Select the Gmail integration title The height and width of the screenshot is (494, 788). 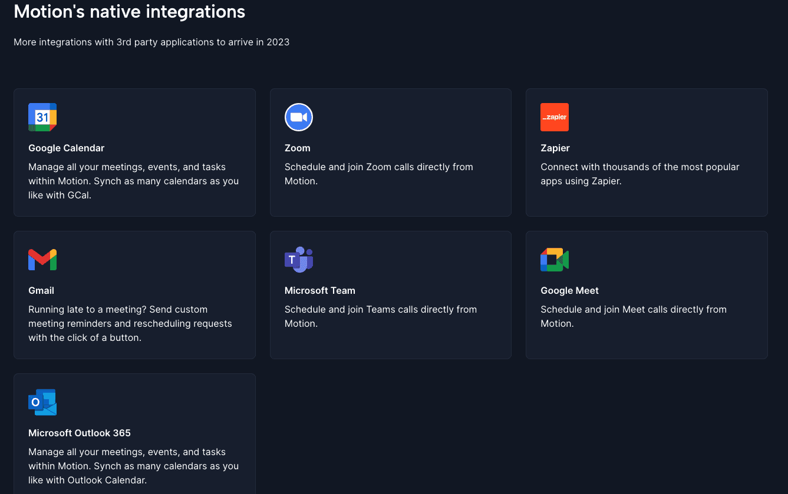(41, 291)
